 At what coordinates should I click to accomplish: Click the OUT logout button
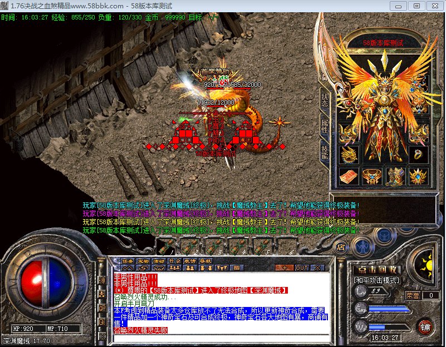[302, 268]
